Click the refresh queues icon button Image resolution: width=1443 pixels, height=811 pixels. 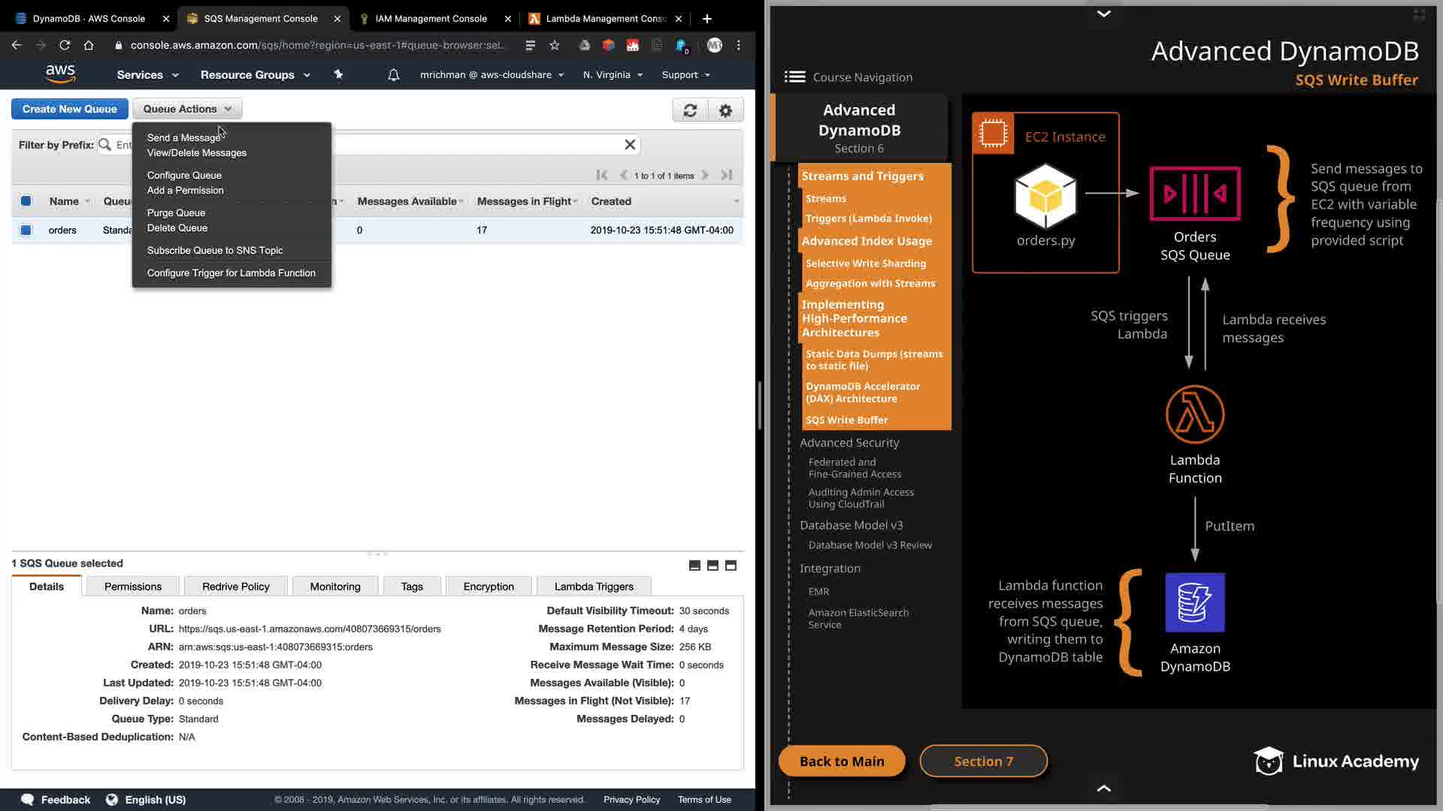click(690, 110)
